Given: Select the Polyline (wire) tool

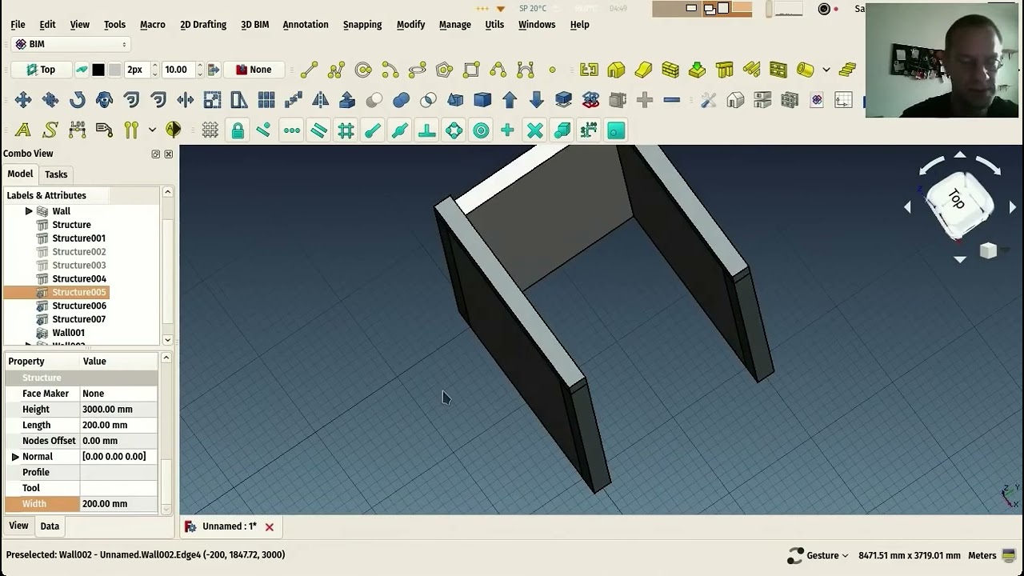Looking at the screenshot, I should pos(336,70).
